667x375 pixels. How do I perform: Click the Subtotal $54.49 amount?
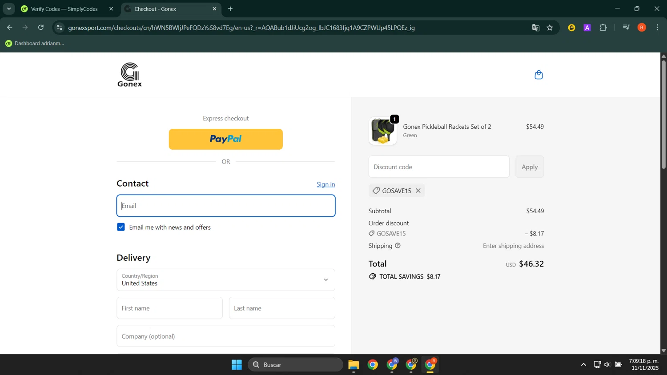point(535,211)
